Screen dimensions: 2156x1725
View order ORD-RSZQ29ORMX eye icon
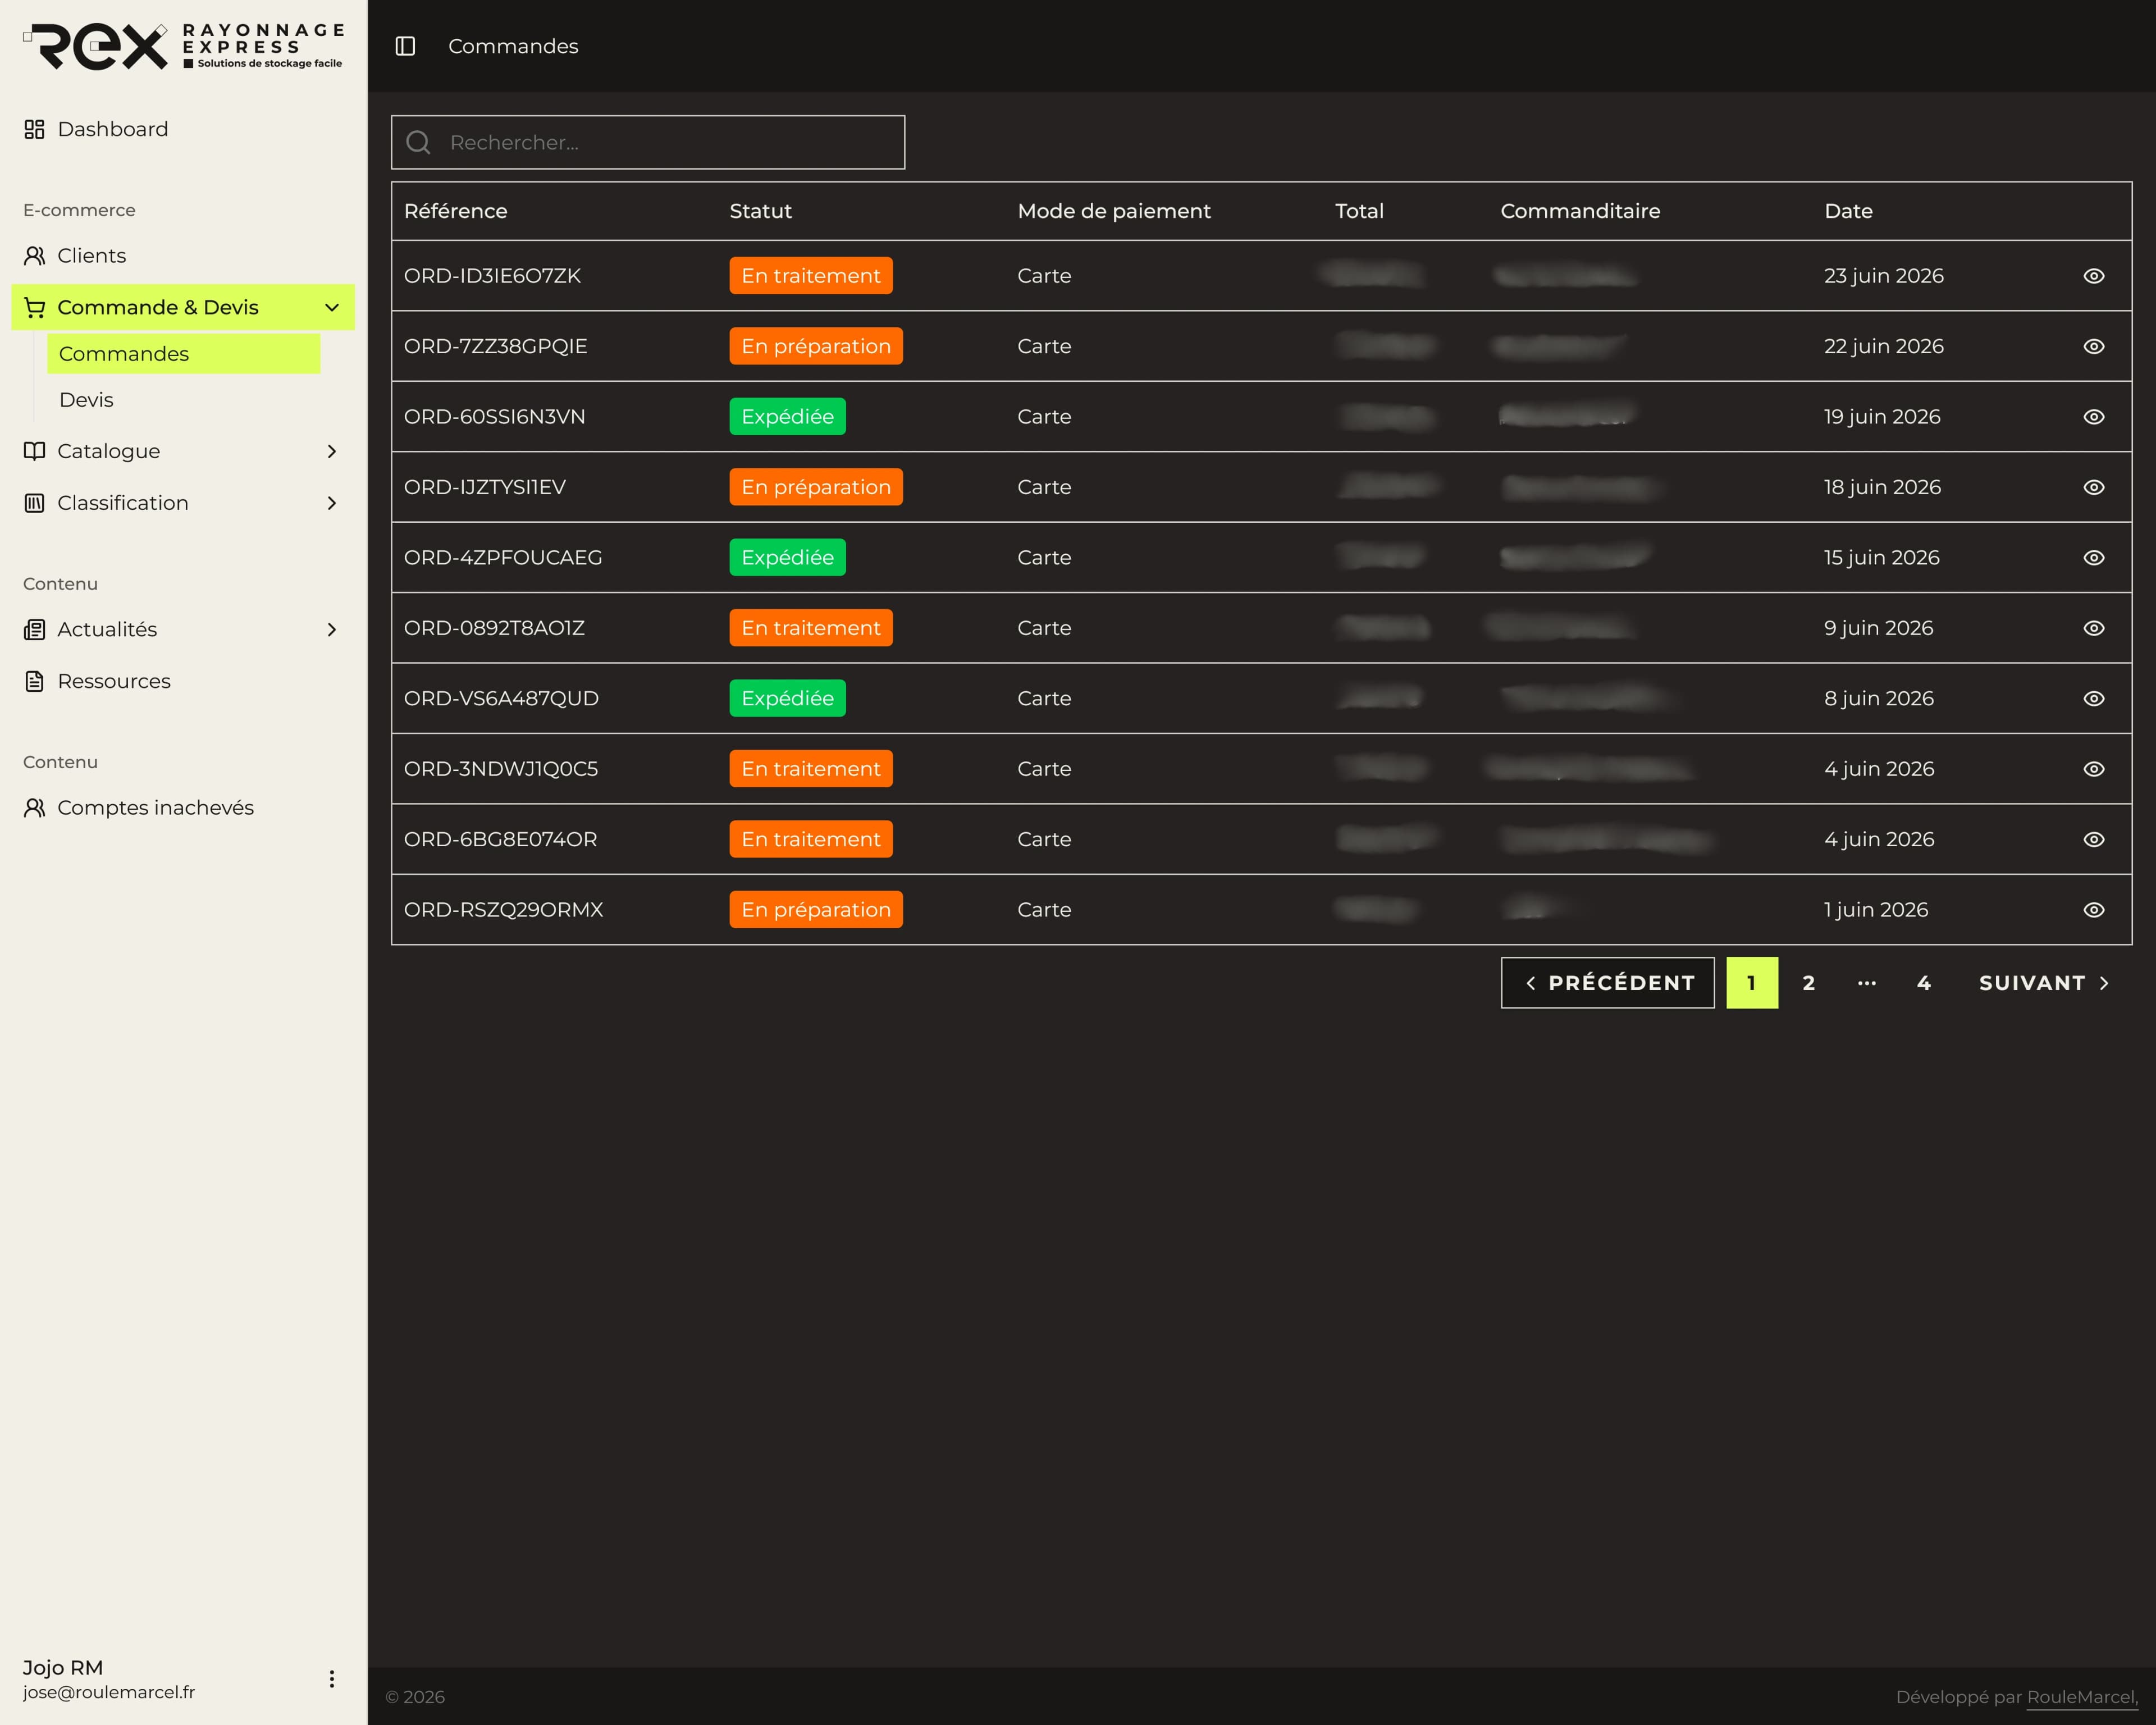2094,910
